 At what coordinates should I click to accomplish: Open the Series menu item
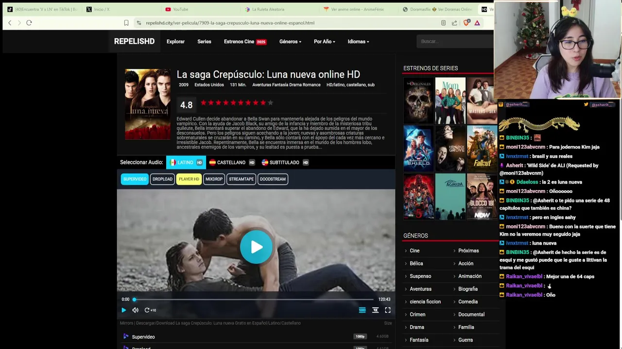point(204,41)
